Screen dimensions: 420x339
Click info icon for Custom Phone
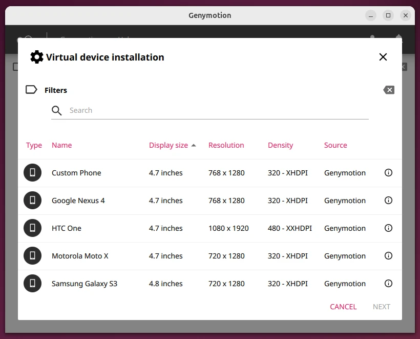pos(388,173)
